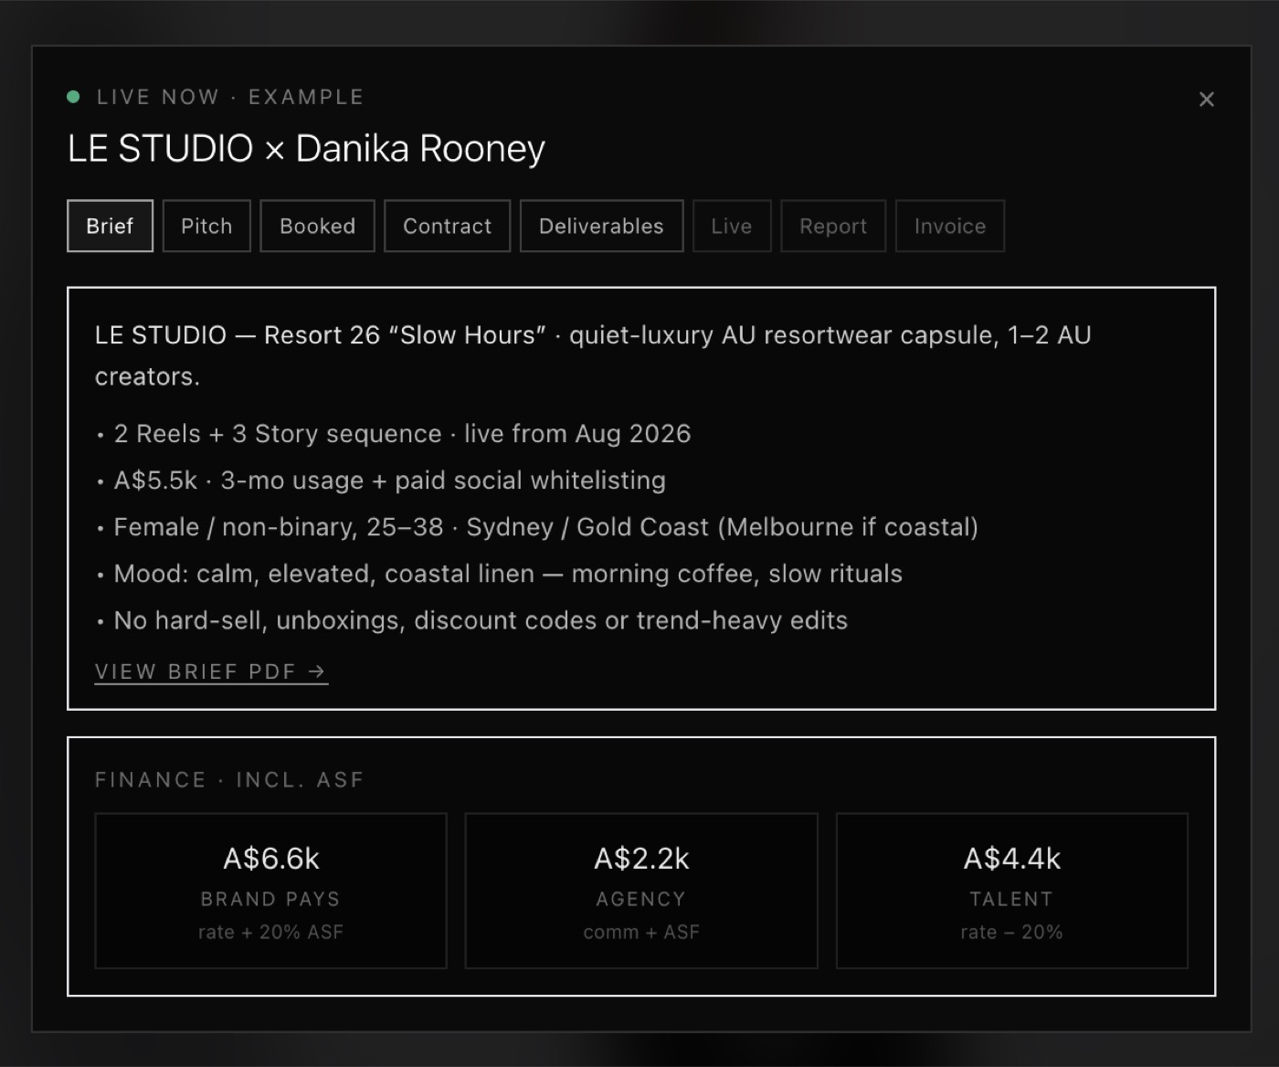The width and height of the screenshot is (1279, 1067).
Task: Click the LIVE NOW · EXAMPLE label
Action: 230,97
